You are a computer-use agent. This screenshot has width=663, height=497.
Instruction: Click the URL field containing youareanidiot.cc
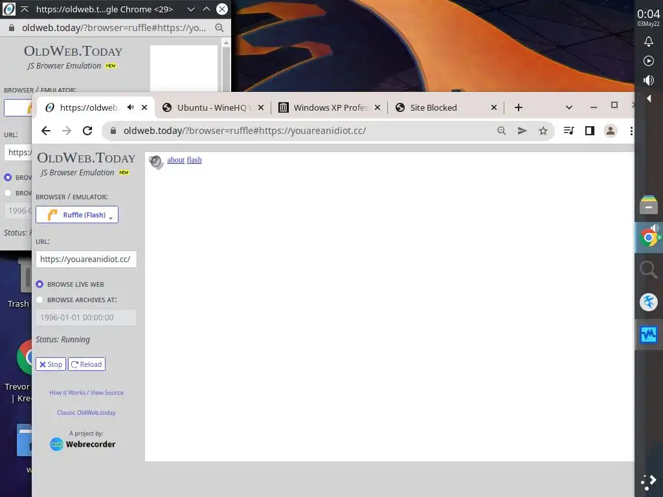[x=86, y=259]
